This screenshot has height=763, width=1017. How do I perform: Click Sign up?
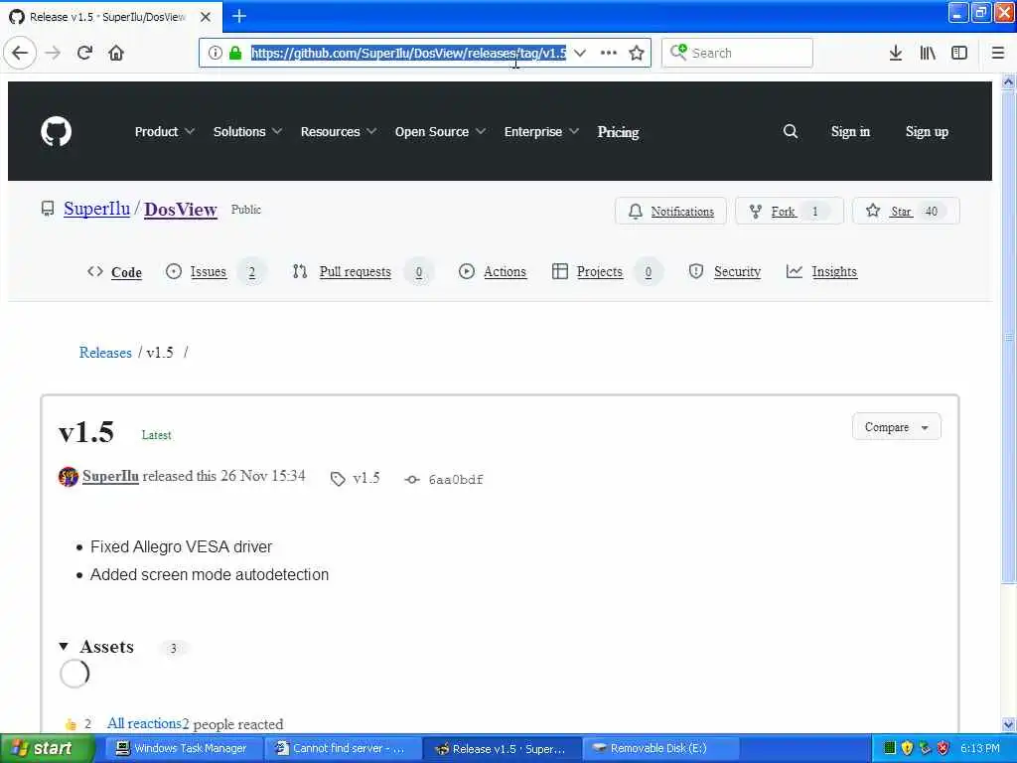(x=927, y=132)
